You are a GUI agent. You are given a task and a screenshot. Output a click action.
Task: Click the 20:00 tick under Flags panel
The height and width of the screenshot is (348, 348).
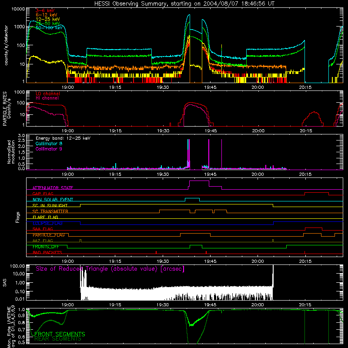258,261
